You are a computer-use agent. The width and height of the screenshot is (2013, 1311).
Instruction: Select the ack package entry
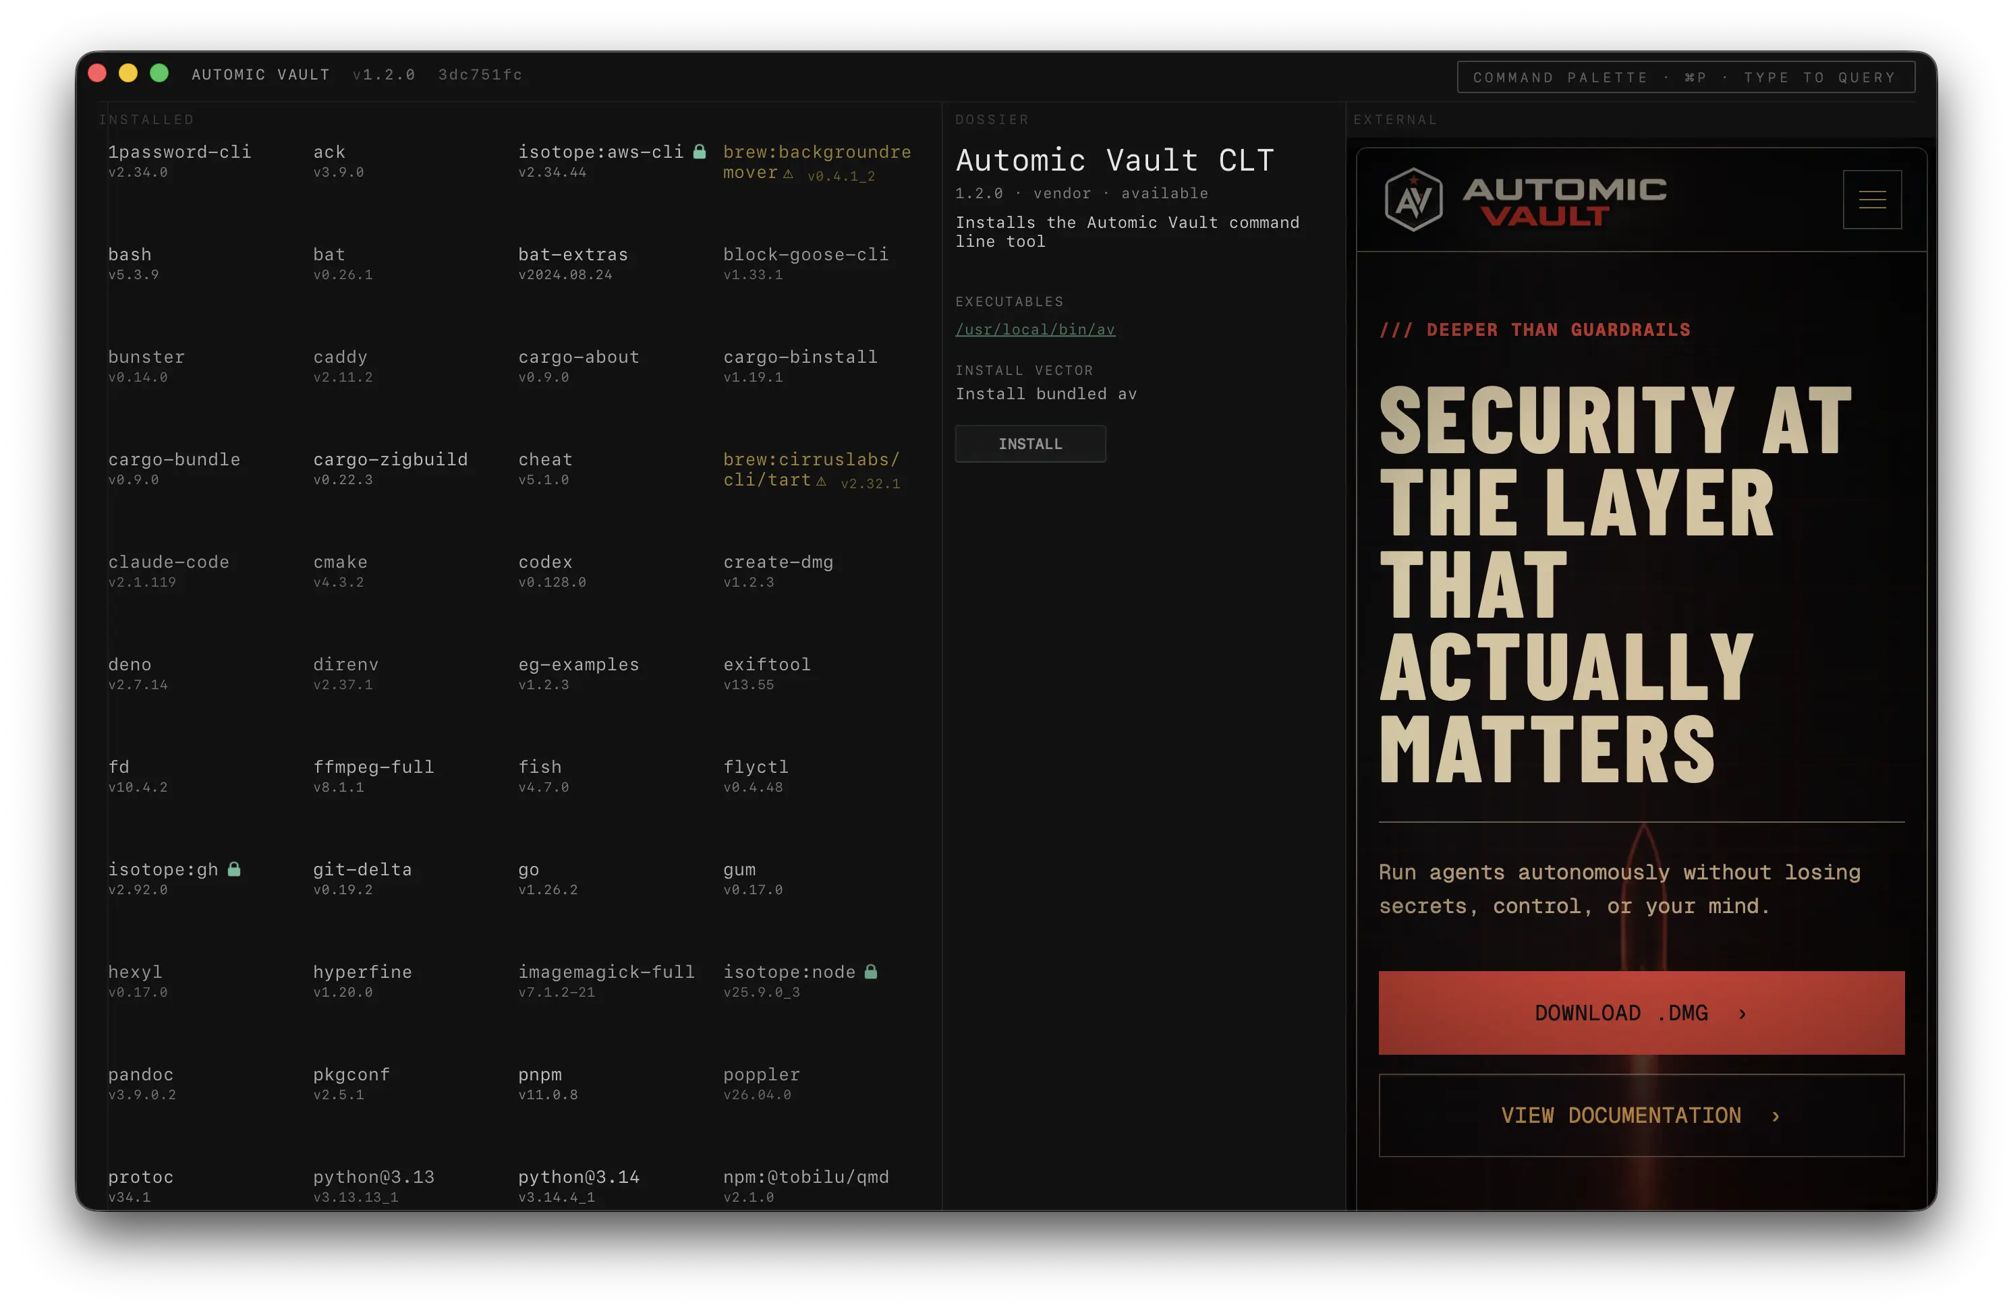339,161
